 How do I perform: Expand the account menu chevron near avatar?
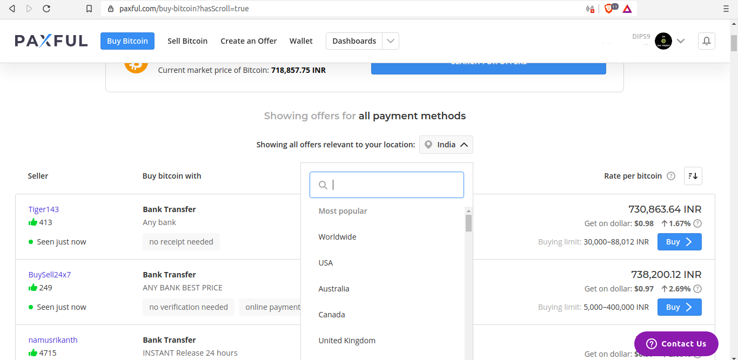click(681, 41)
